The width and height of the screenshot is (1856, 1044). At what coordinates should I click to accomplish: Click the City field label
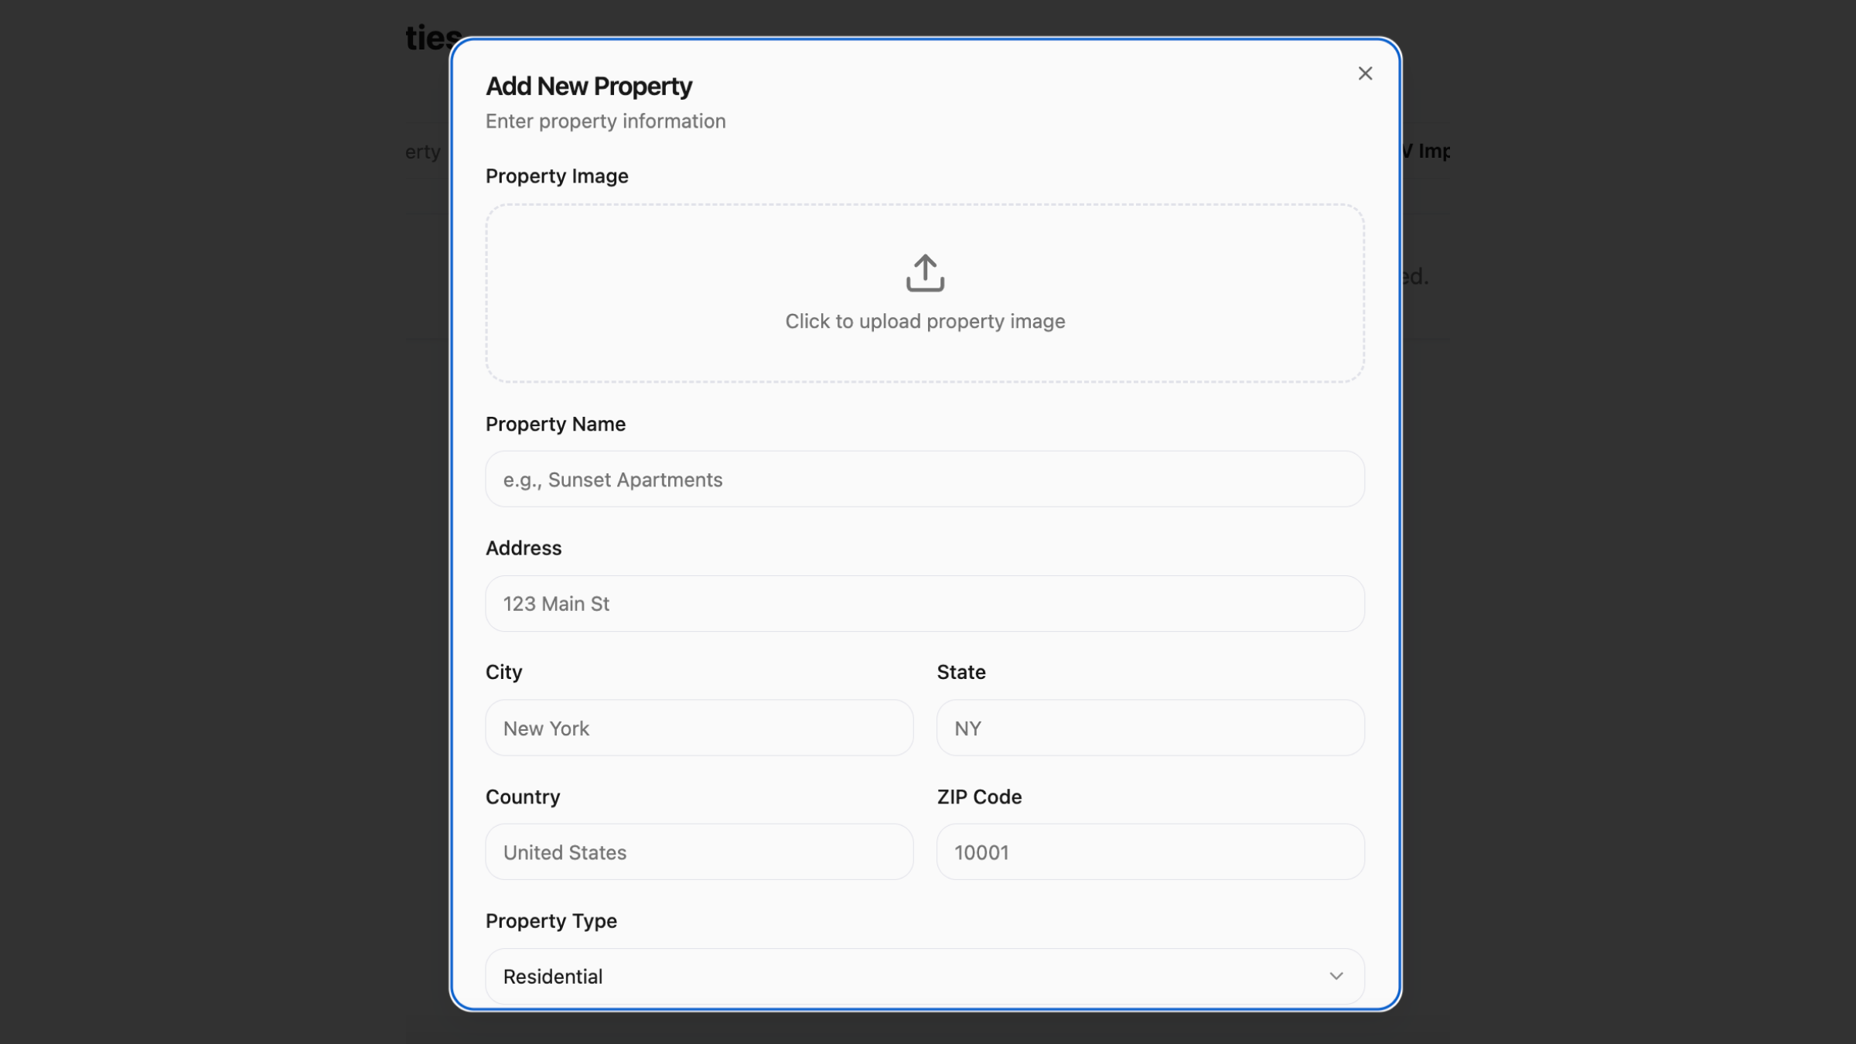503,672
